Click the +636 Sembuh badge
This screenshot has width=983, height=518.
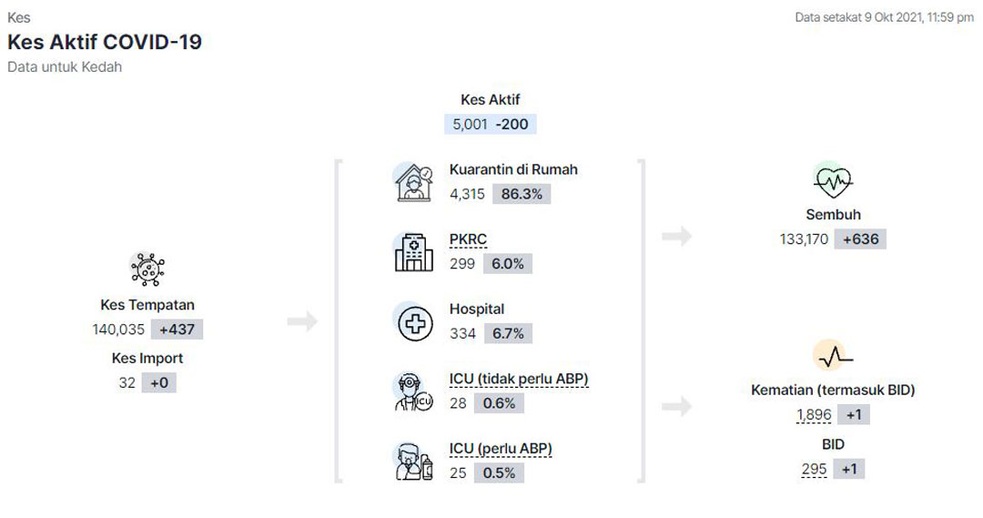(860, 239)
